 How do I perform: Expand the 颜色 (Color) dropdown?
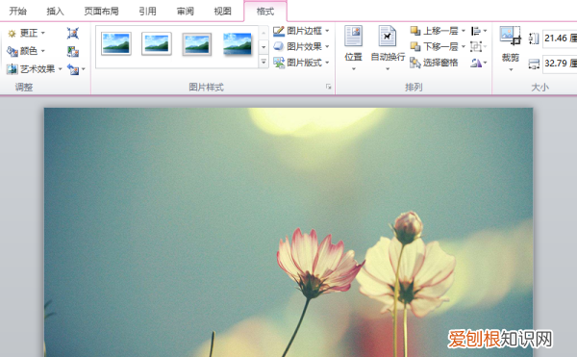coord(26,51)
